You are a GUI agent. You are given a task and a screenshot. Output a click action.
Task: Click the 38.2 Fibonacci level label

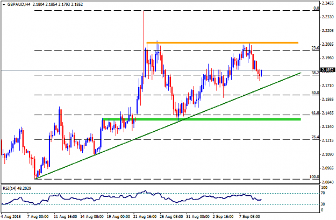[315, 73]
